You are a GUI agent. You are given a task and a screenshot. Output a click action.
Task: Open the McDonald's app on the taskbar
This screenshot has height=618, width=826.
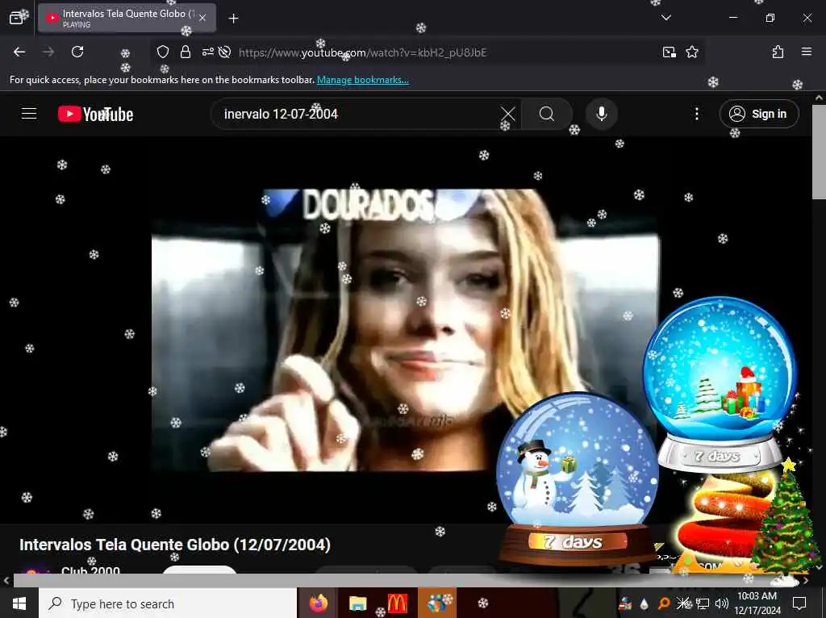tap(397, 603)
